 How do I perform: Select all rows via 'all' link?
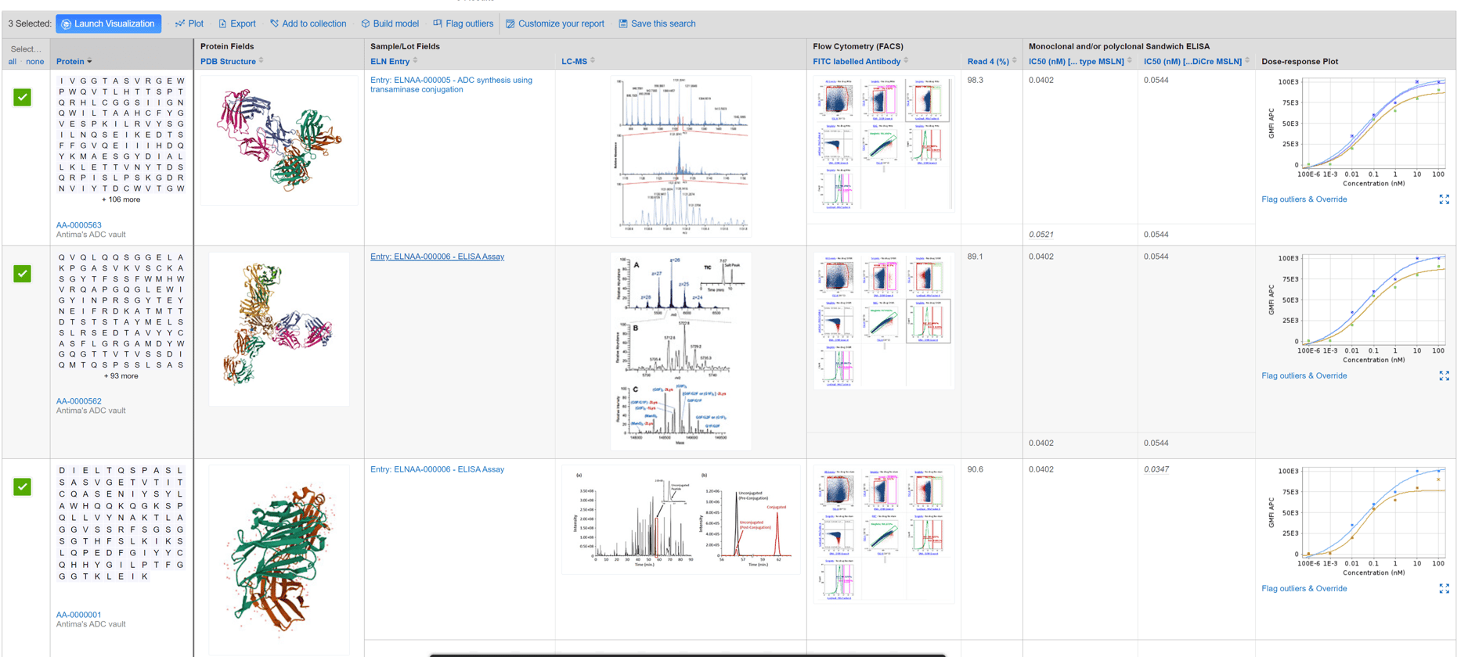point(12,61)
